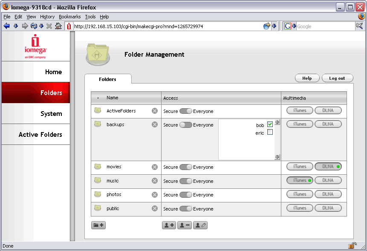Image resolution: width=367 pixels, height=251 pixels.
Task: Open the Edit menu
Action: point(18,17)
